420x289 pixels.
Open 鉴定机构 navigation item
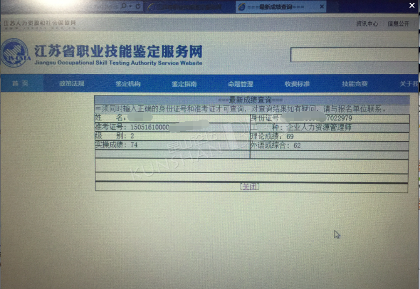(128, 84)
